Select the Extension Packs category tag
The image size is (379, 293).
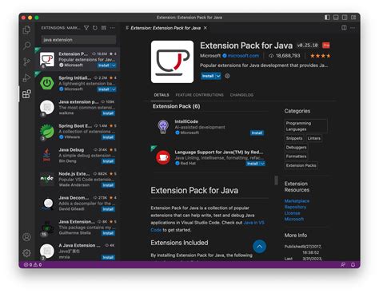(x=301, y=165)
